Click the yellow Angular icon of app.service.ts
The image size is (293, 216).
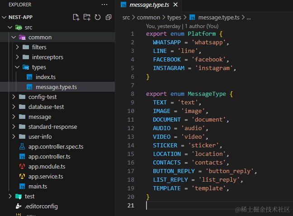pos(22,176)
